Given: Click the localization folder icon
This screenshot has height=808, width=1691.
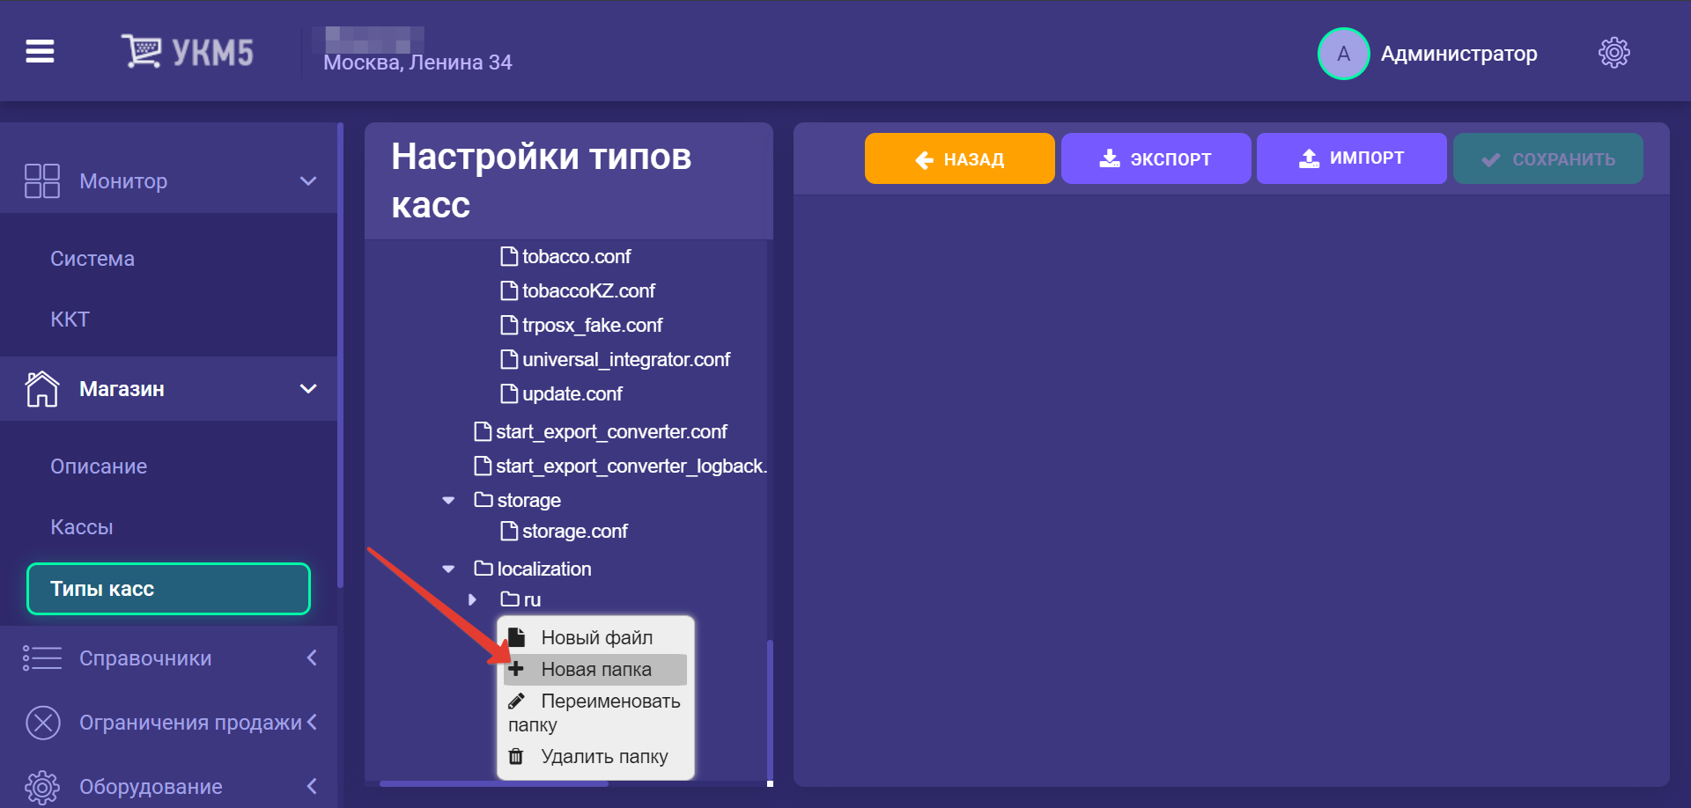Looking at the screenshot, I should pos(484,568).
